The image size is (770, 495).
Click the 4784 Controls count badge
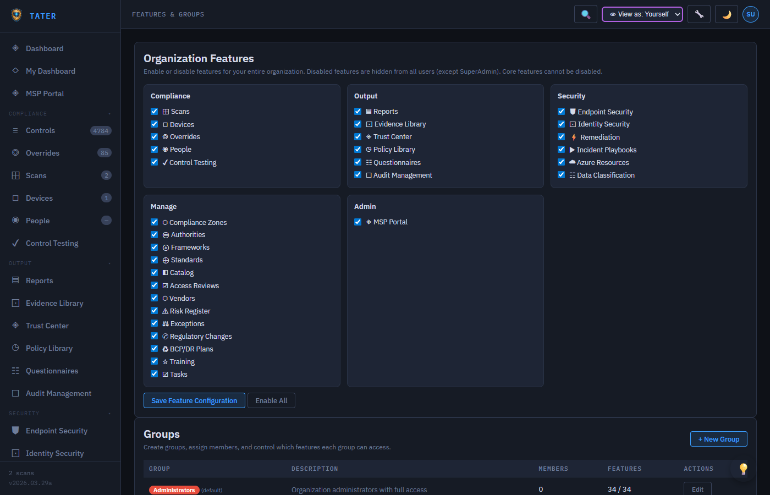coord(101,131)
